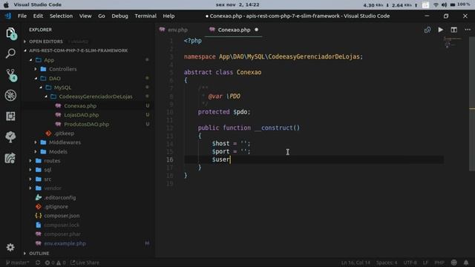This screenshot has height=267, width=475.
Task: Click the sync changes icon in status bar
Action: [38, 263]
